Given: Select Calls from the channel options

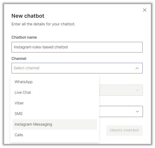Looking at the screenshot, I should pos(55,135).
